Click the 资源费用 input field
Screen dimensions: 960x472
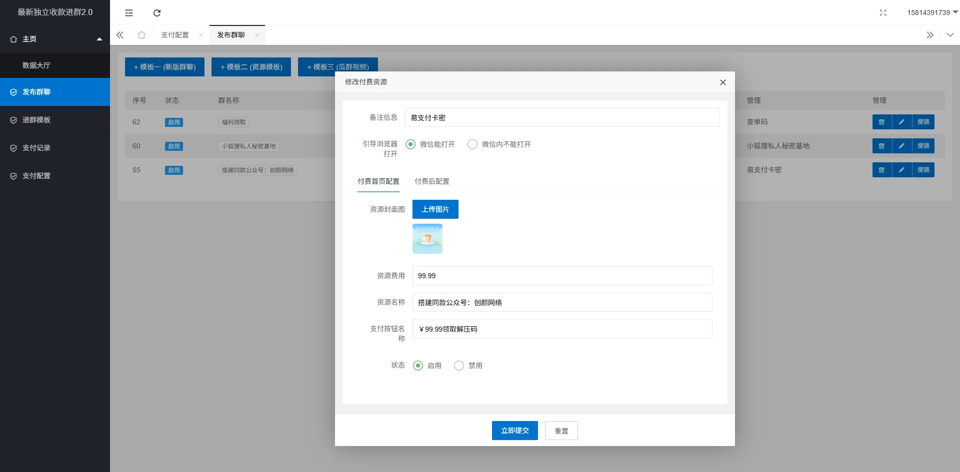[562, 276]
